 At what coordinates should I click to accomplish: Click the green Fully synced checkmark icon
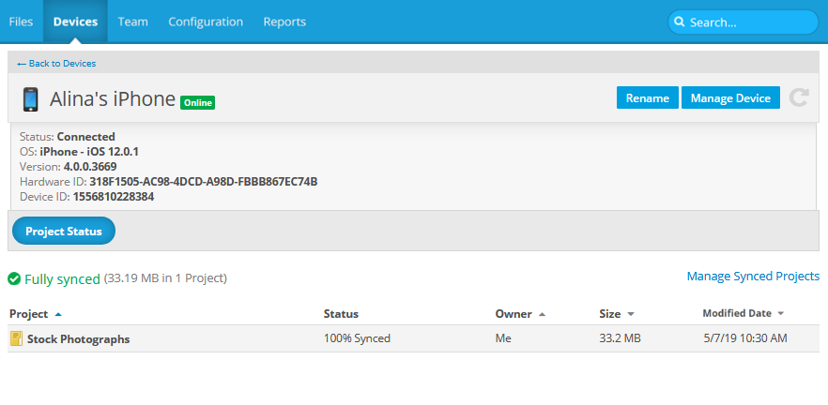[14, 278]
